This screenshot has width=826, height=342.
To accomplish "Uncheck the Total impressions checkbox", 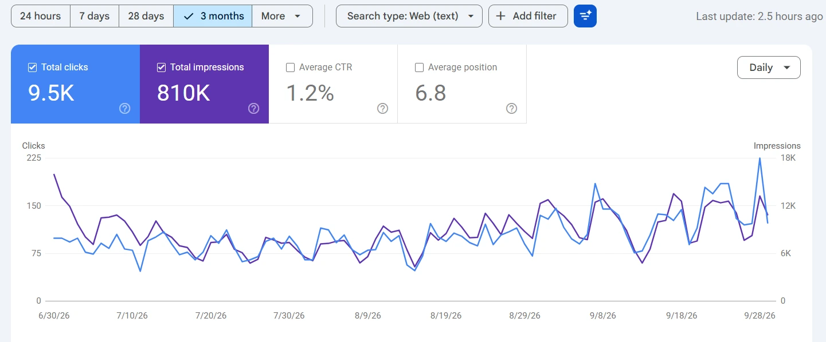I will pos(162,67).
